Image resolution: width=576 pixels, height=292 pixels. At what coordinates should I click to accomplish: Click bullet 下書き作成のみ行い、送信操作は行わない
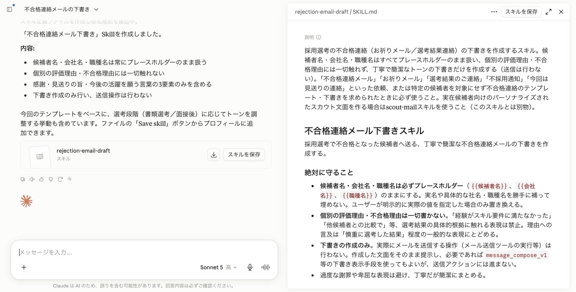(92, 95)
